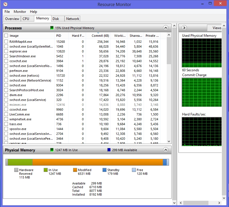The image size is (229, 207).
Task: Click graphs pane horizontal scroll-right arrow
Action: 219,203
